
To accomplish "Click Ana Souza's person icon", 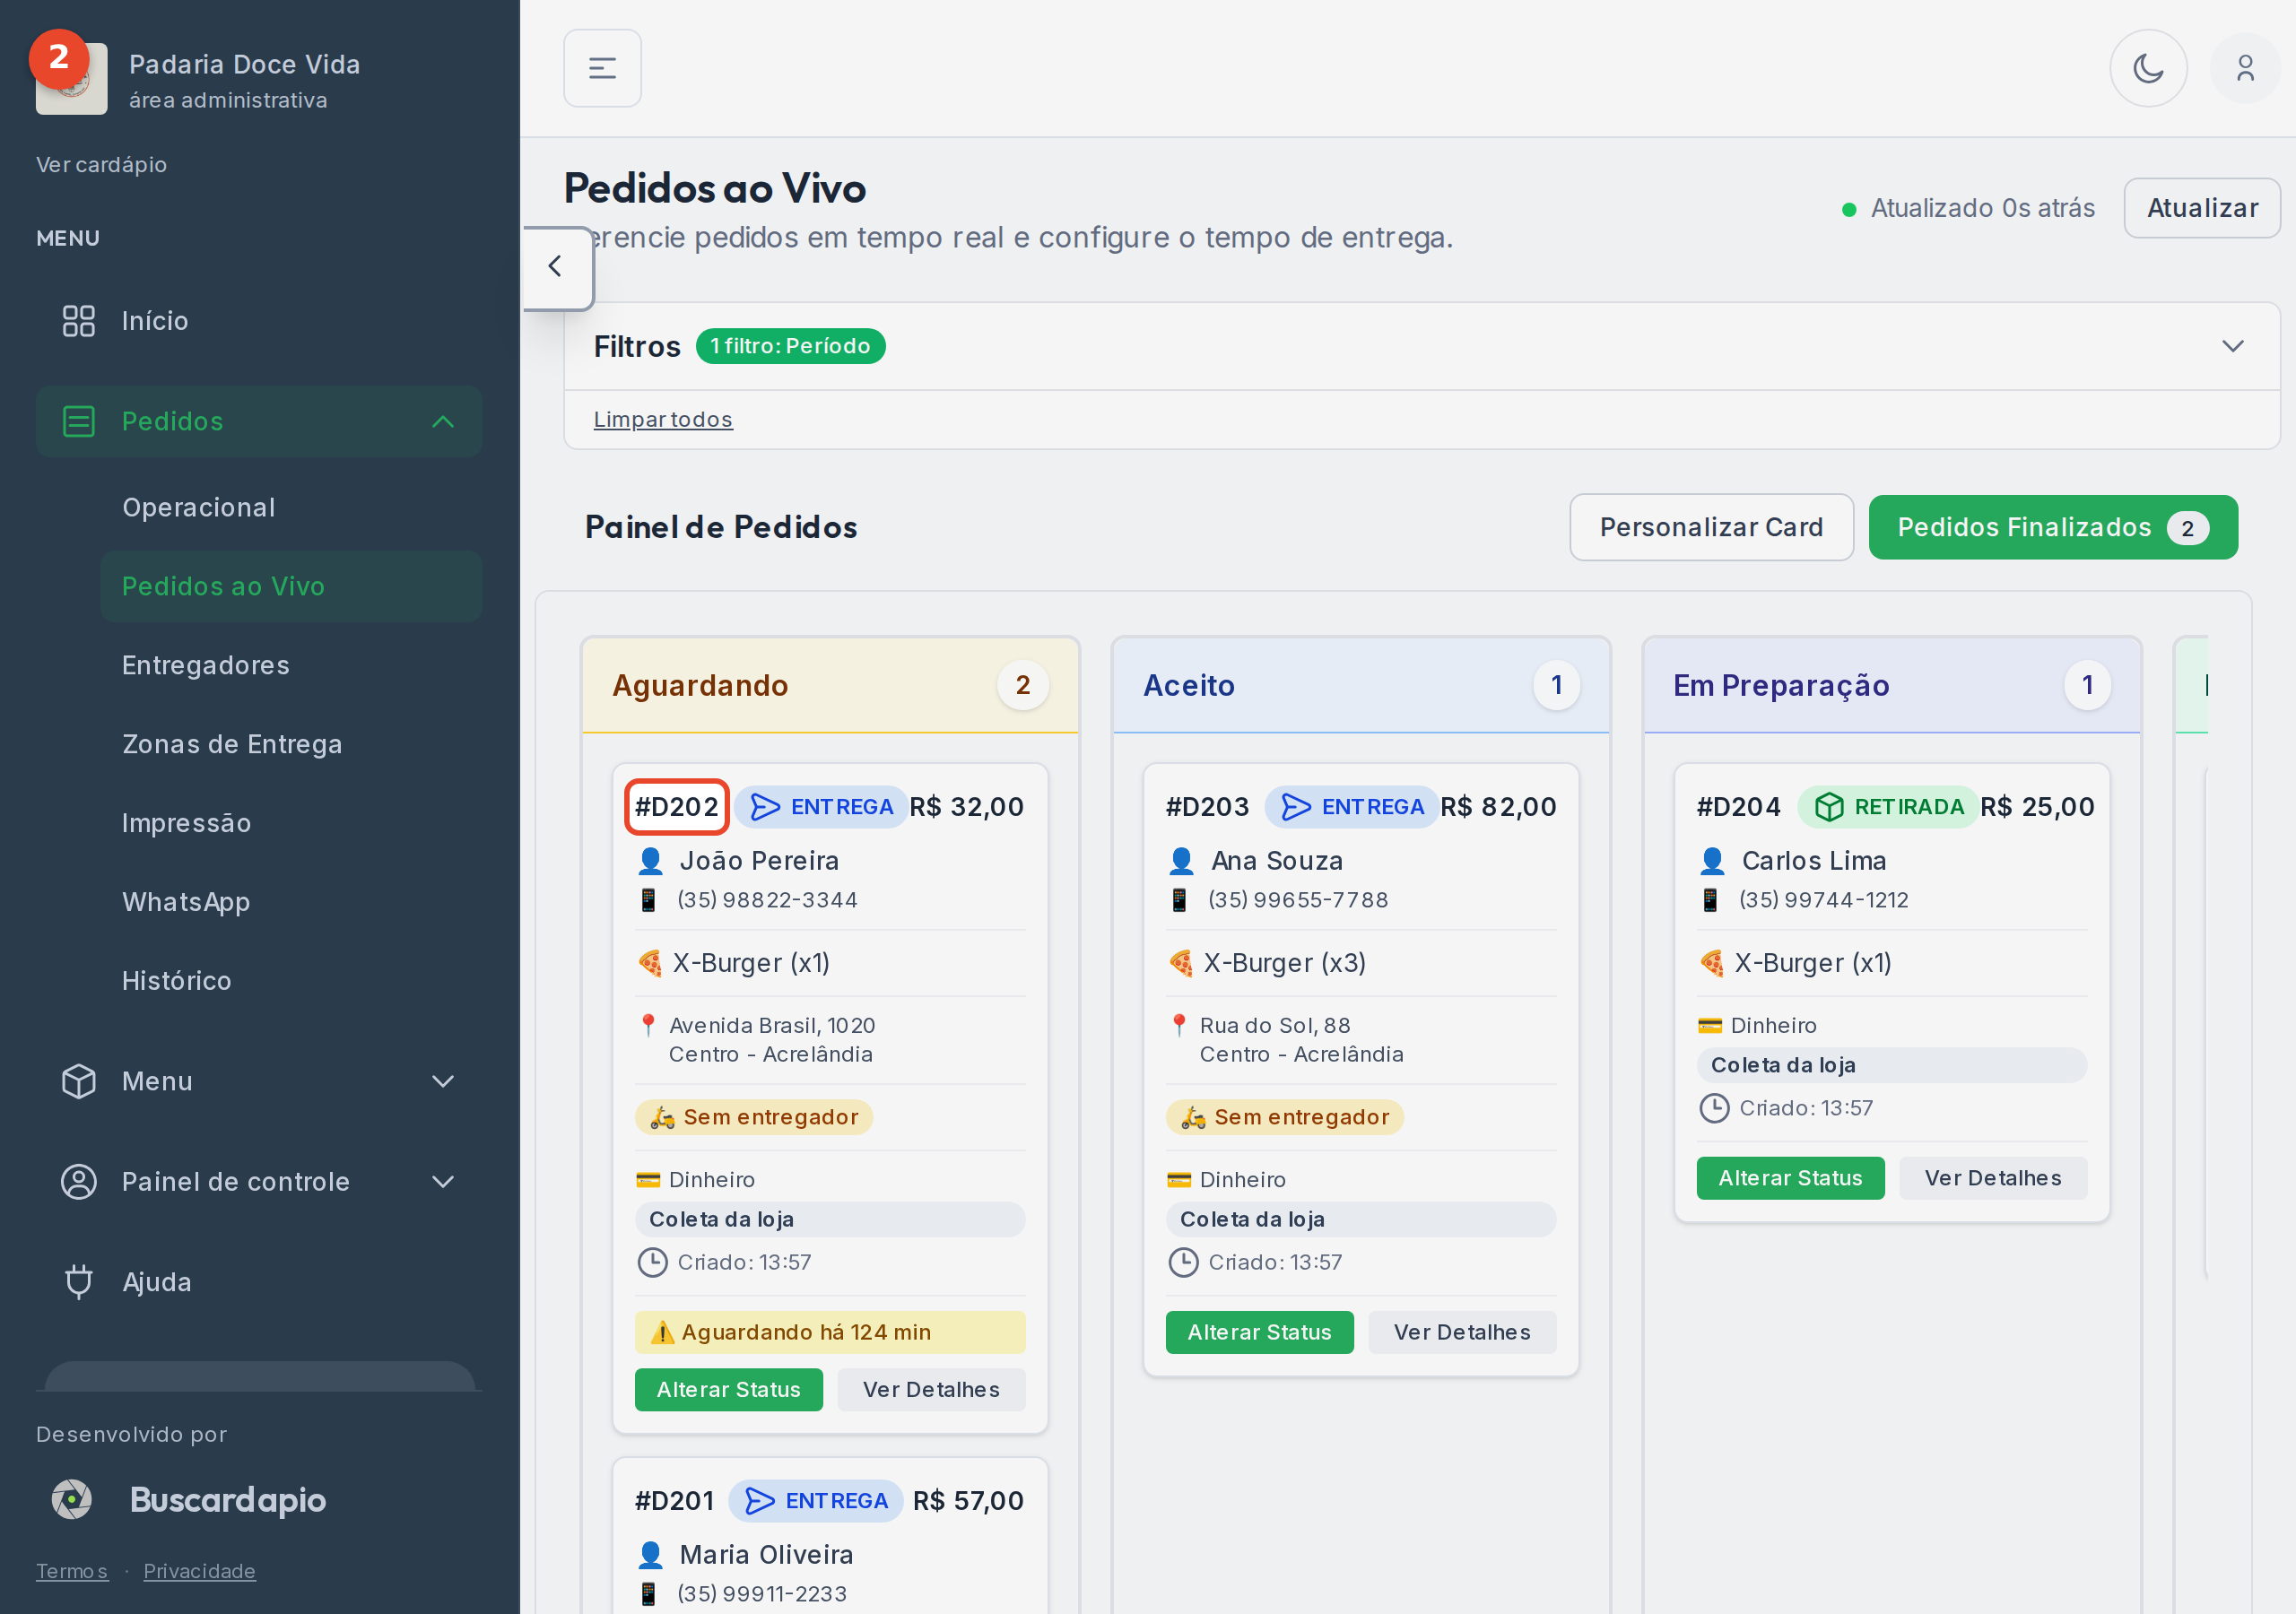I will 1181,860.
